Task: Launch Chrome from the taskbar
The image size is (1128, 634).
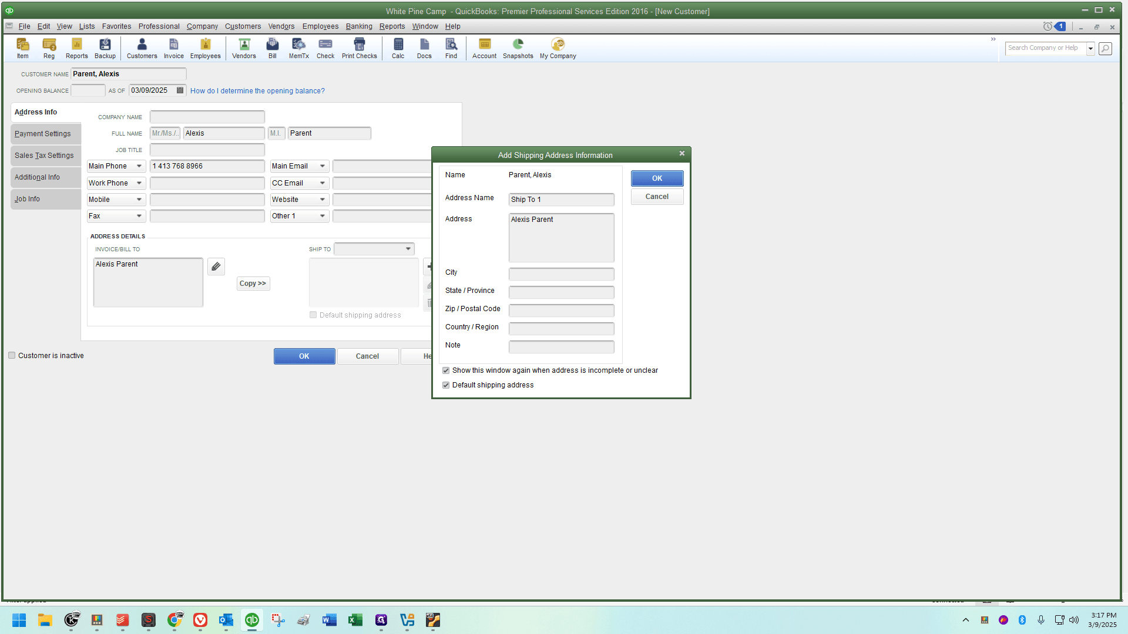Action: pos(174,620)
